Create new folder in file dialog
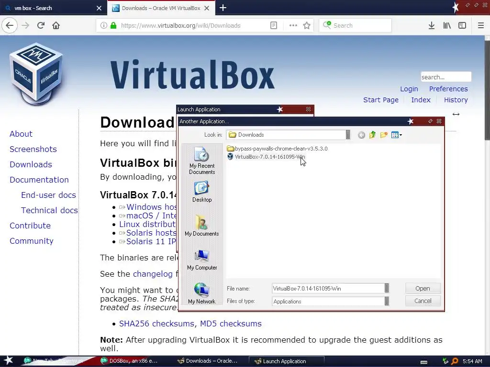 (384, 135)
